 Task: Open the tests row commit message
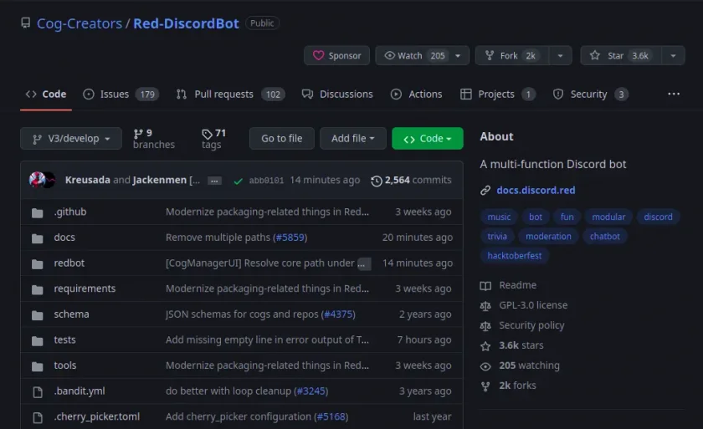[x=267, y=340]
